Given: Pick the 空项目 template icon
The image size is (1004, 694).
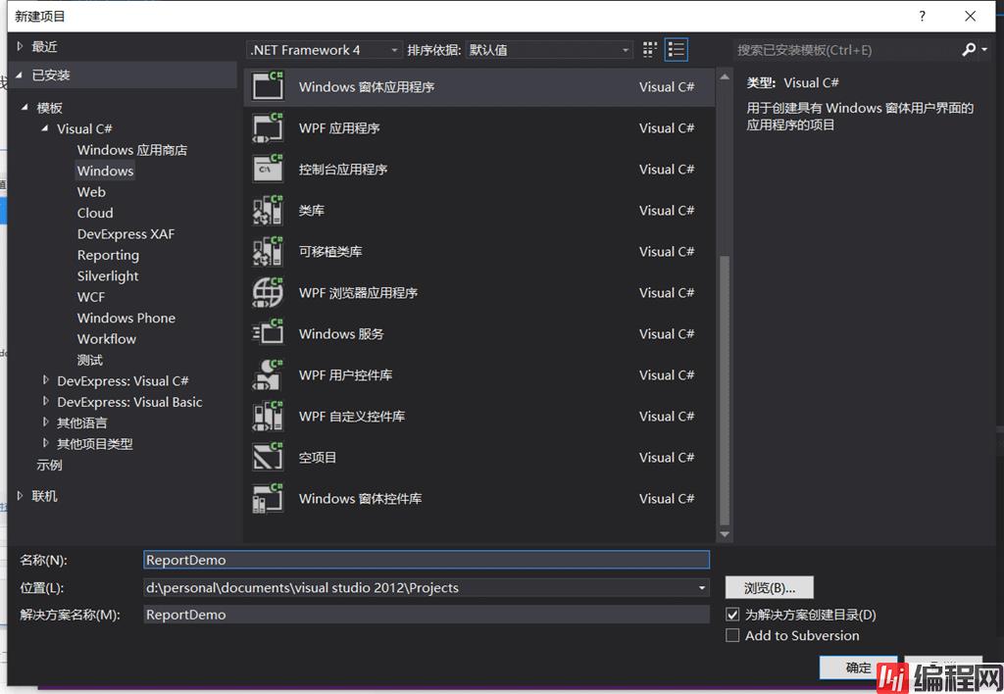Looking at the screenshot, I should tap(268, 458).
